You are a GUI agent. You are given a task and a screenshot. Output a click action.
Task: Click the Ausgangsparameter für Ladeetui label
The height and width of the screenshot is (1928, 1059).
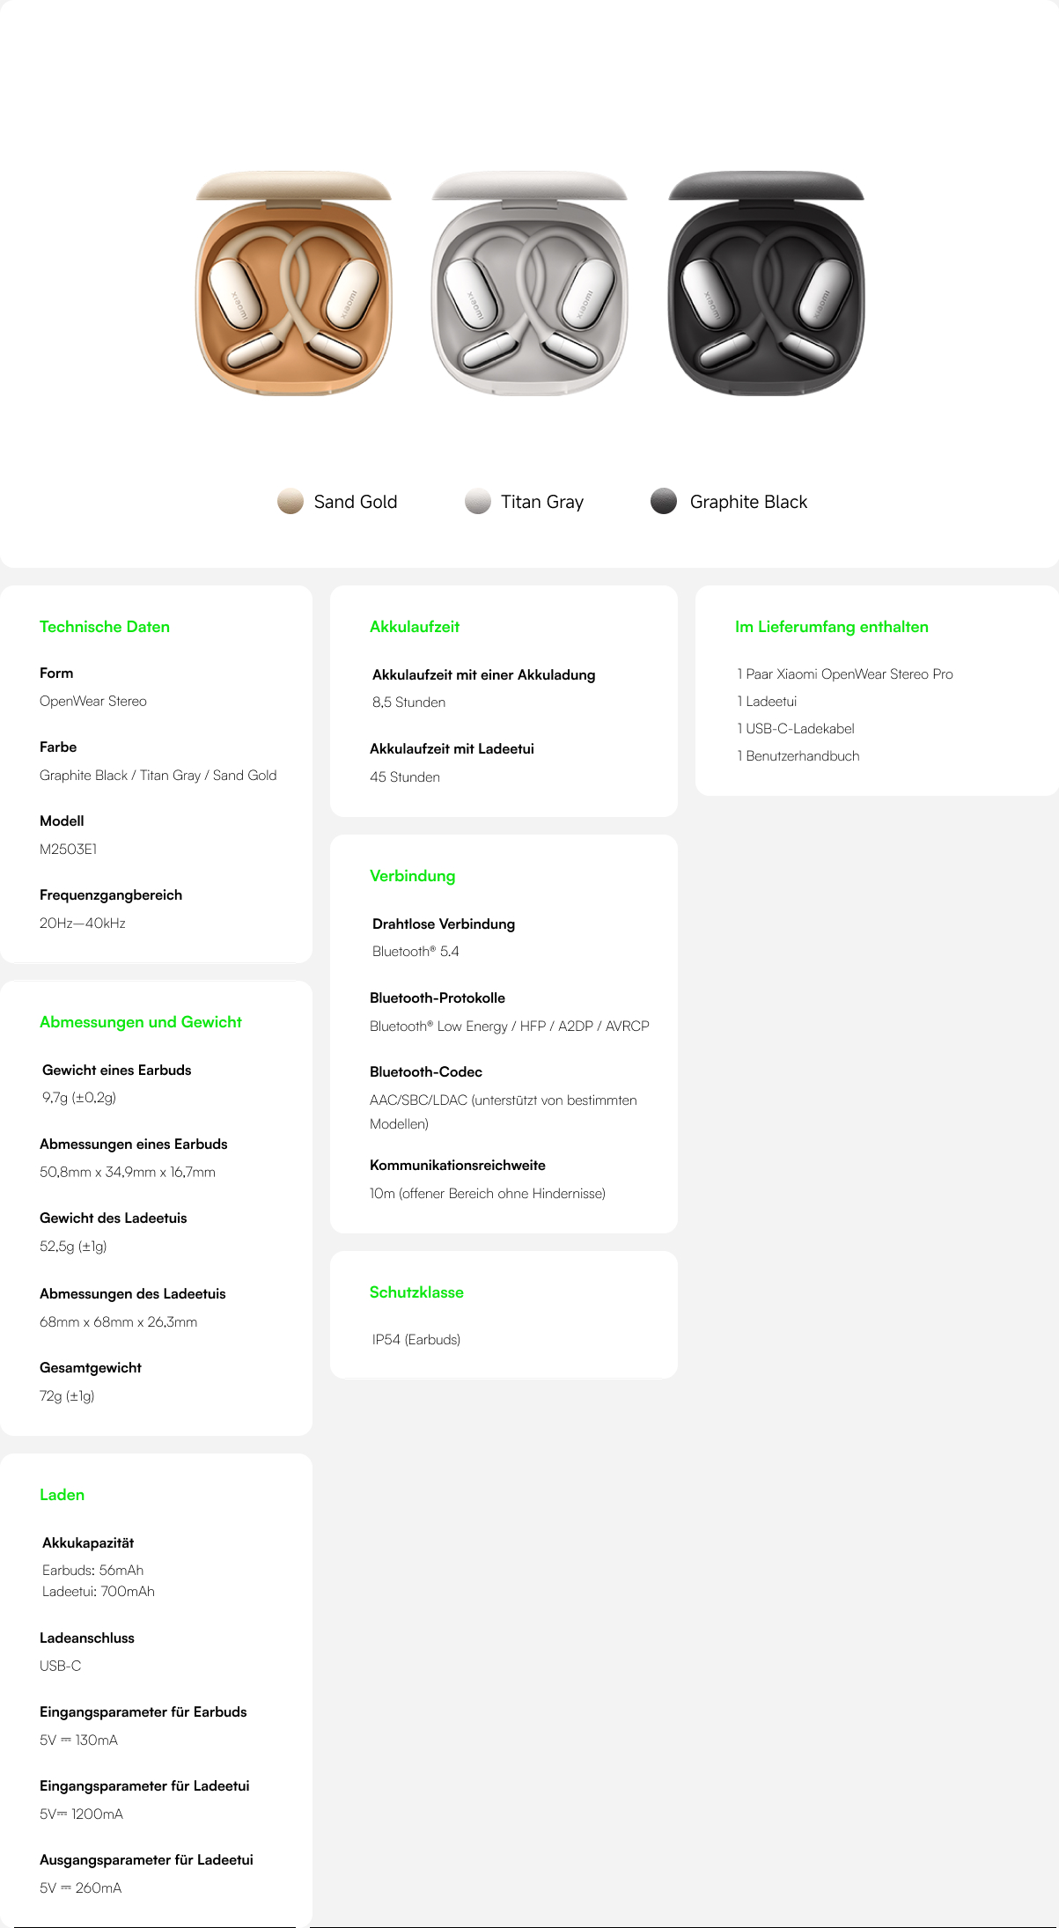point(146,1860)
